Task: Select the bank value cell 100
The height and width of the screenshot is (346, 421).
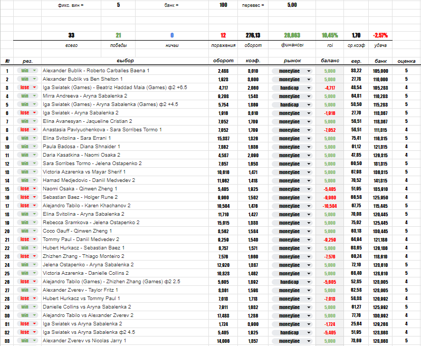Action: coord(223,5)
